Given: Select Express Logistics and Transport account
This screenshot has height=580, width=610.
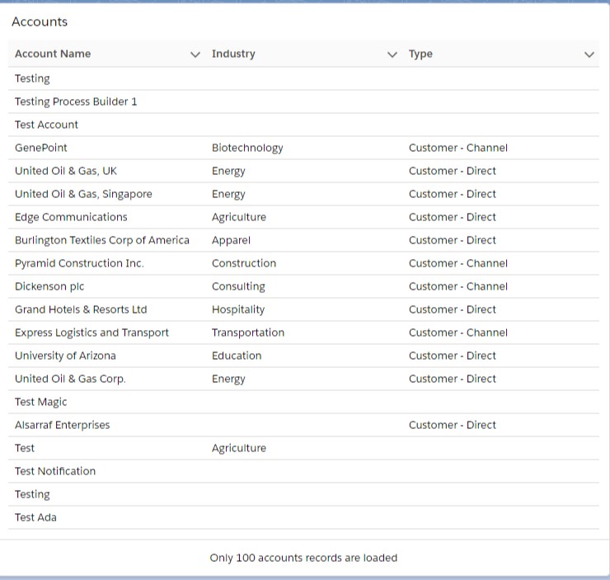Looking at the screenshot, I should [x=91, y=332].
